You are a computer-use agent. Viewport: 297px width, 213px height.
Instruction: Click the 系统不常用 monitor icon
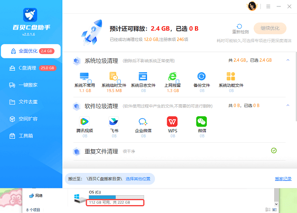coord(84,76)
